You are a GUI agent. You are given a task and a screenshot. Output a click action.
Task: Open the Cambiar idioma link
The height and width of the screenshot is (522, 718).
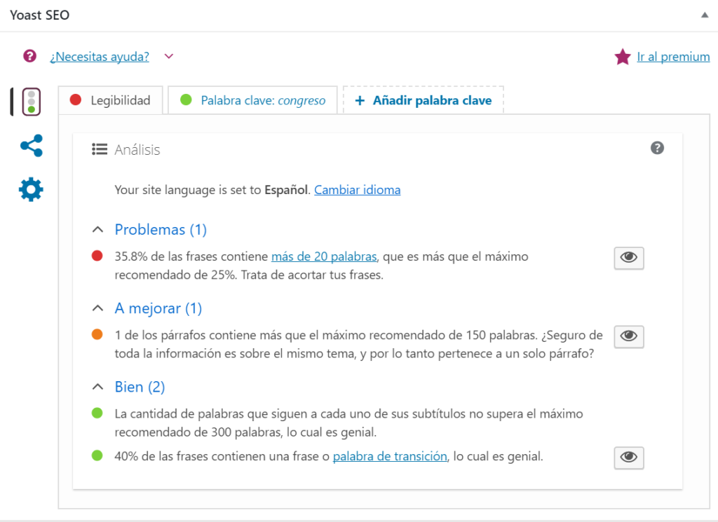(357, 190)
